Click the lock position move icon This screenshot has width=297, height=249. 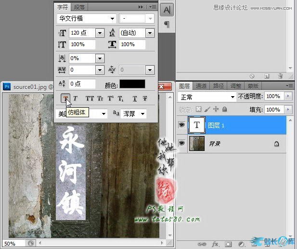click(216, 110)
